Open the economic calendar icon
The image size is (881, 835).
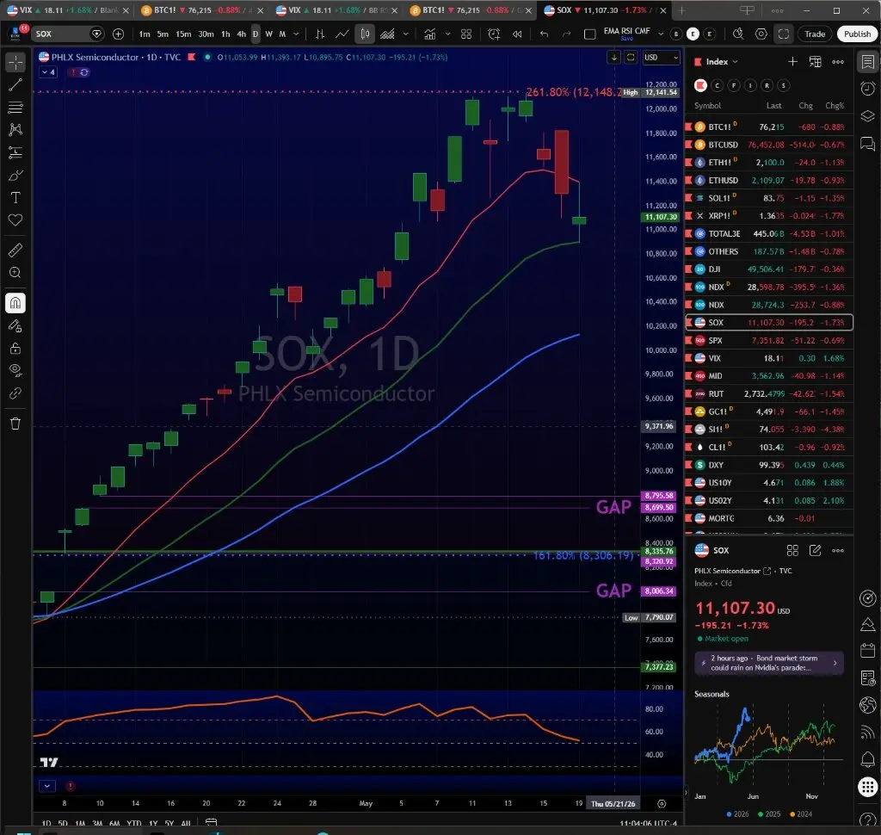[867, 651]
